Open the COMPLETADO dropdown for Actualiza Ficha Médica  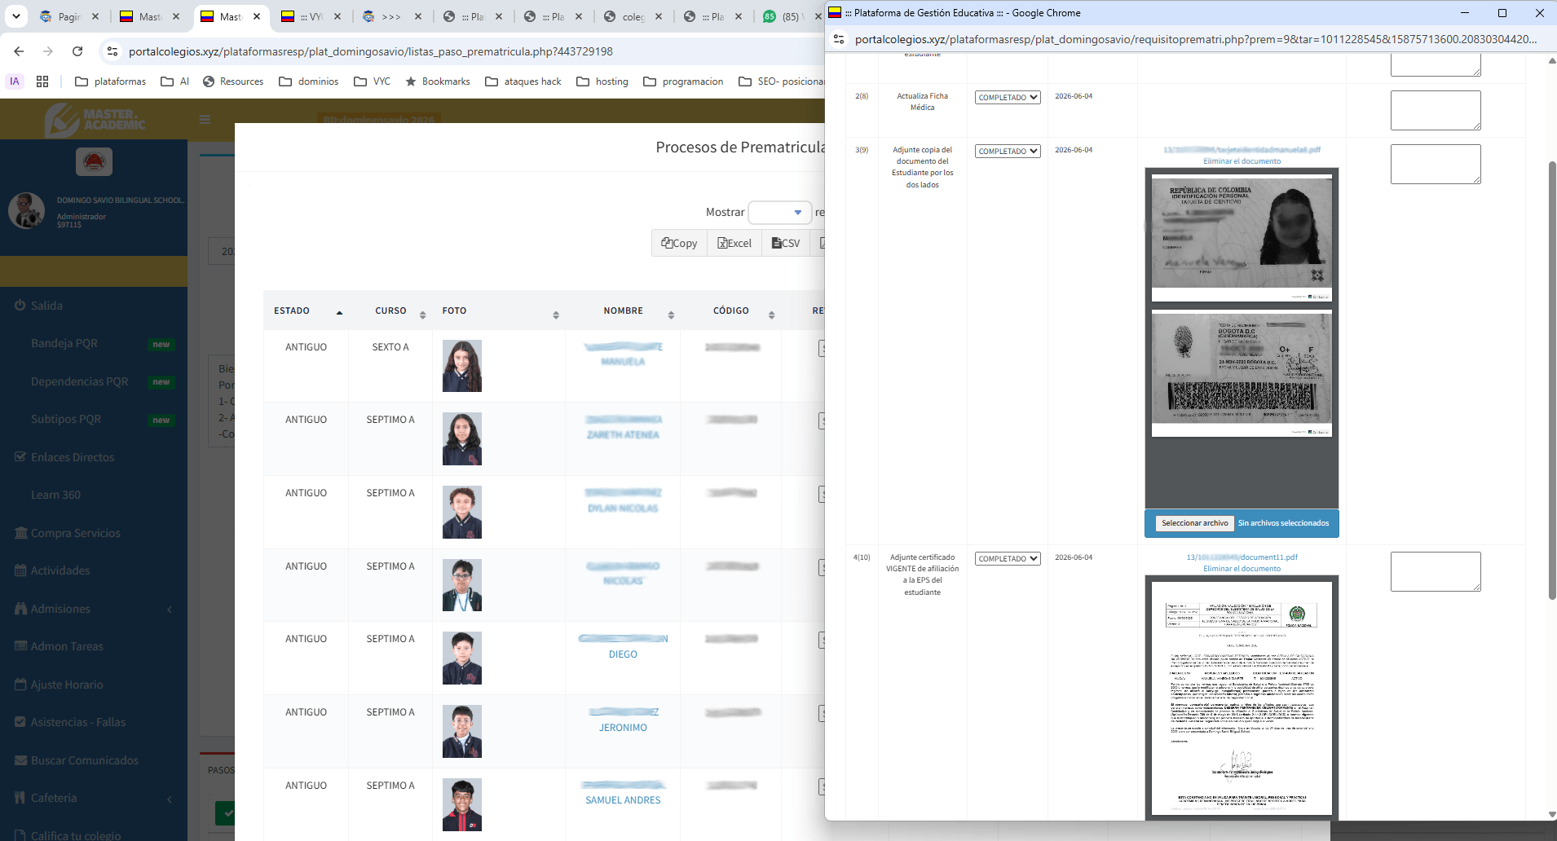coord(1008,98)
